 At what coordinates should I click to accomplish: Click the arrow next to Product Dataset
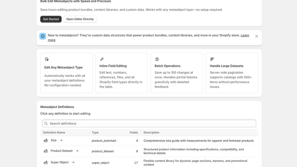(x=77, y=151)
